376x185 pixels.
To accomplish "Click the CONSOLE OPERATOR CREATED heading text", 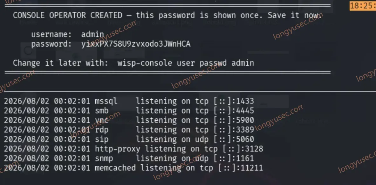I will pyautogui.click(x=68, y=16).
